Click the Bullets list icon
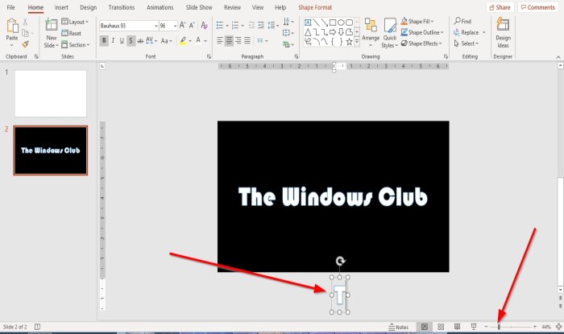Screen dimensions: 564x334 point(220,25)
